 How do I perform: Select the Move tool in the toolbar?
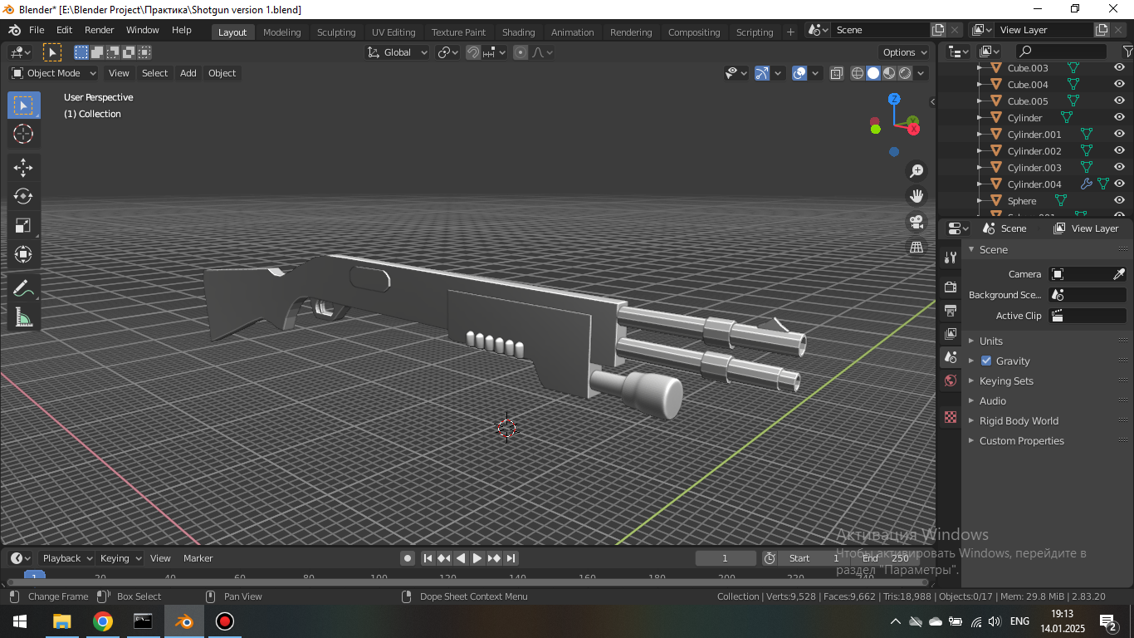[x=23, y=167]
